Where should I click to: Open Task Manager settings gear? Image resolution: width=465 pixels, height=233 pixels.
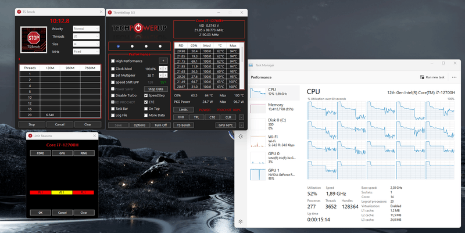tap(241, 221)
